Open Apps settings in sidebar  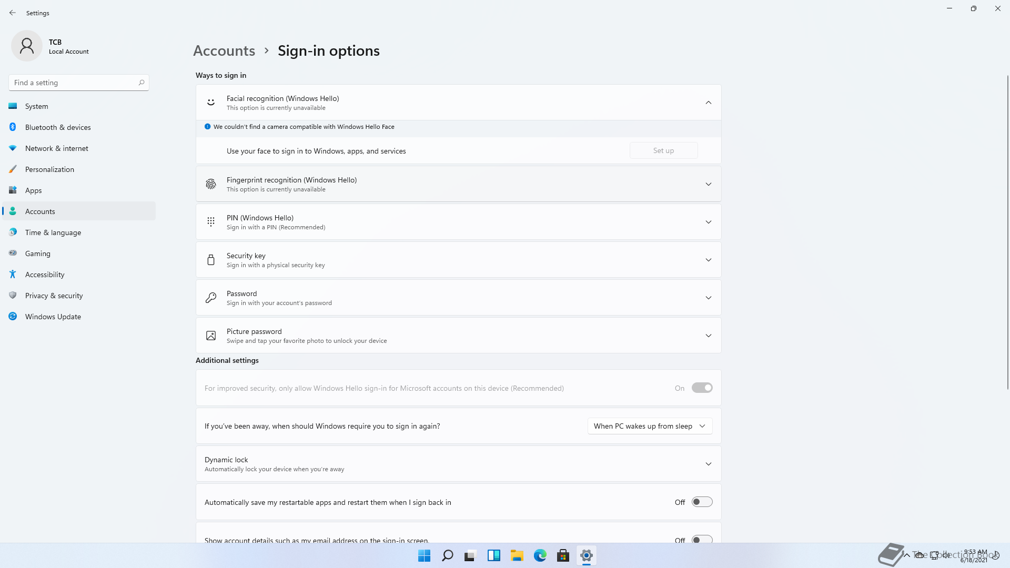coord(79,190)
